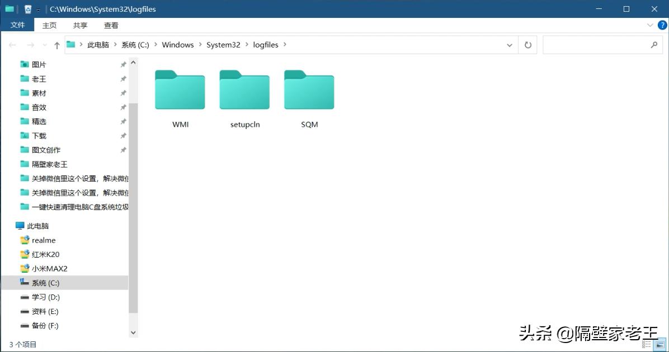Expand recent locations dropdown

(44, 45)
